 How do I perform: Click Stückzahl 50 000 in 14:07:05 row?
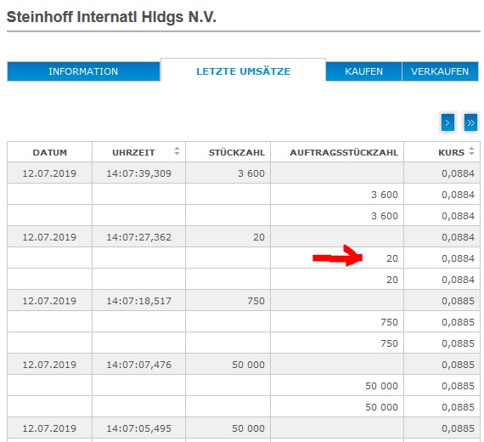pyautogui.click(x=249, y=428)
